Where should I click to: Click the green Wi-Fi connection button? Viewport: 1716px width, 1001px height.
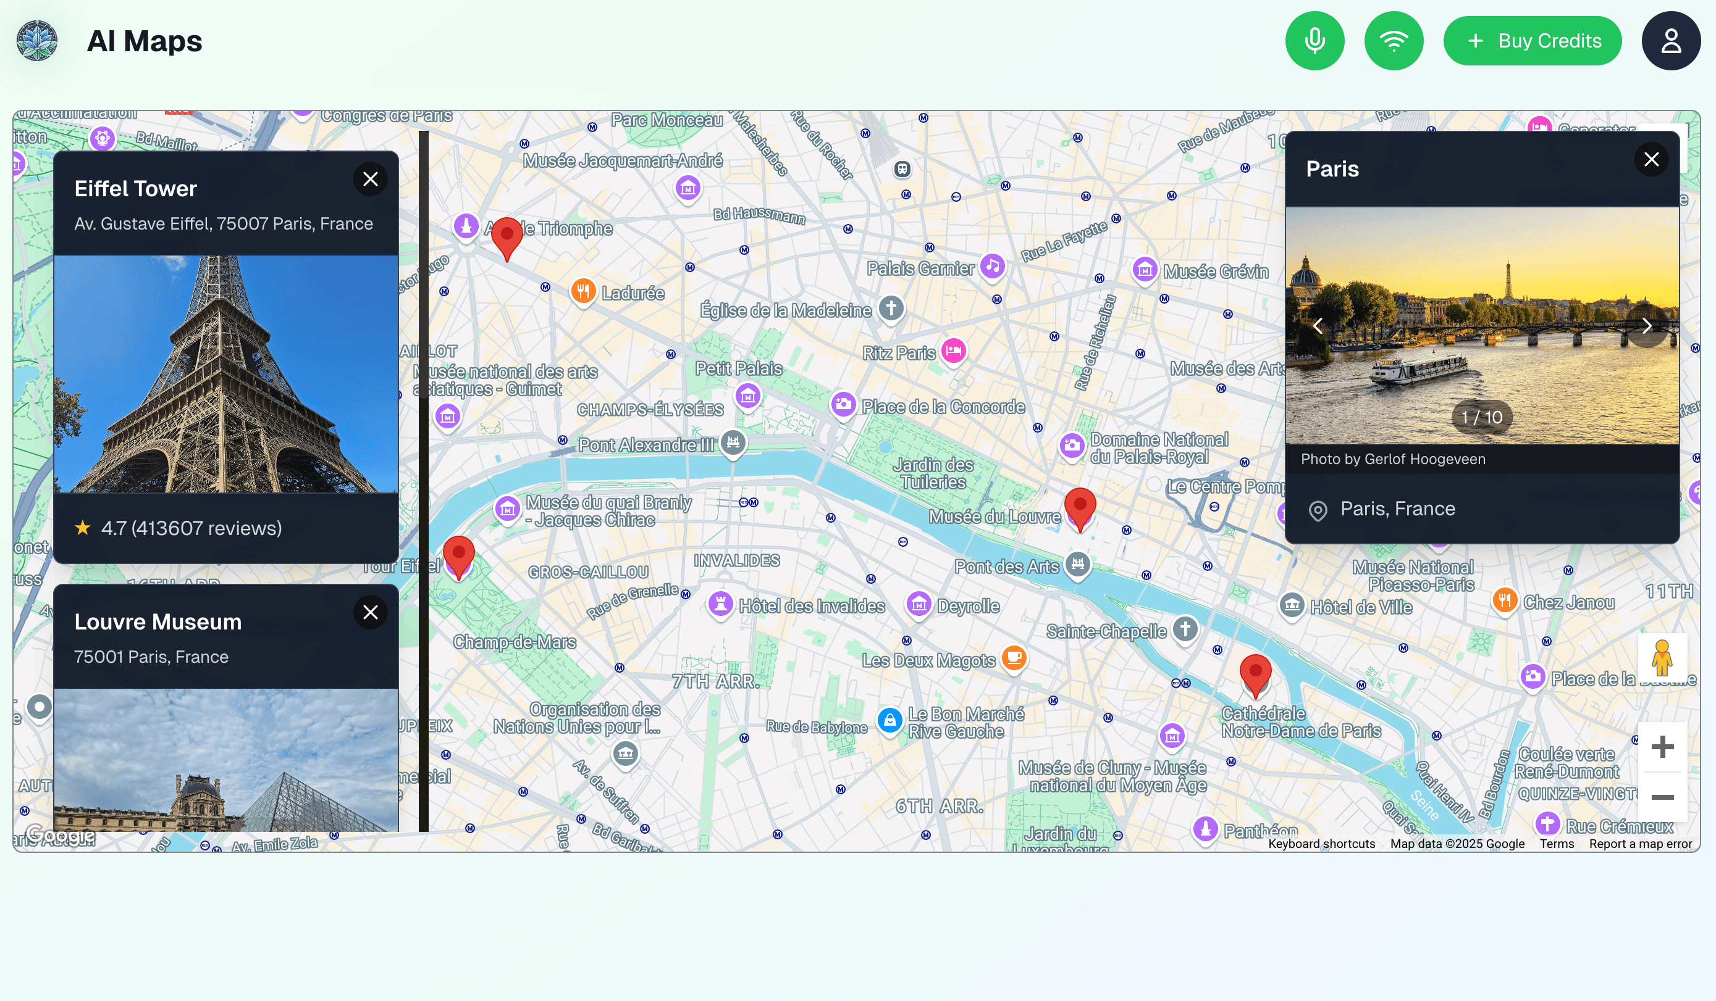pos(1393,41)
